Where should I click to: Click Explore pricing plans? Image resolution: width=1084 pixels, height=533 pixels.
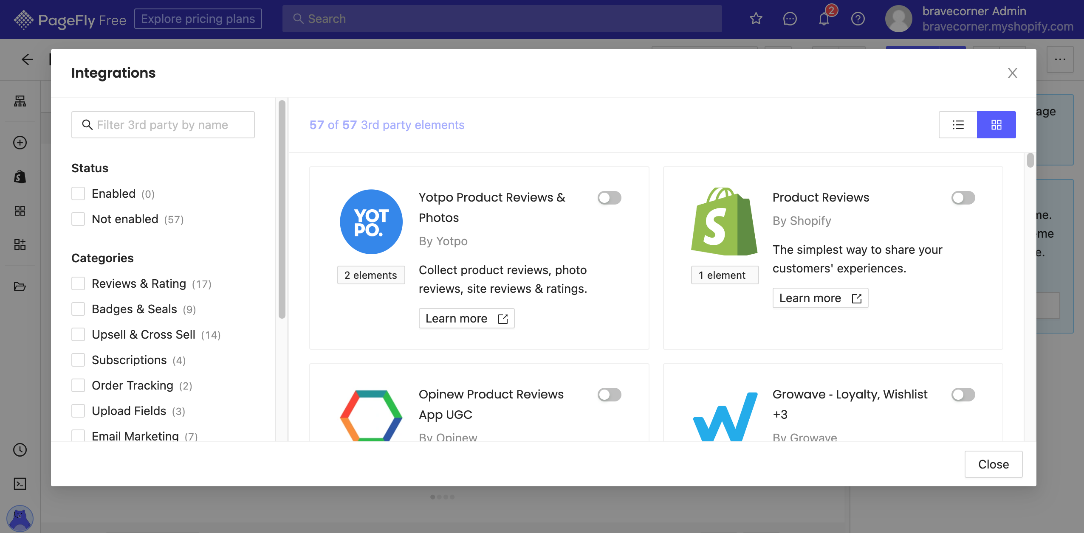pyautogui.click(x=198, y=19)
